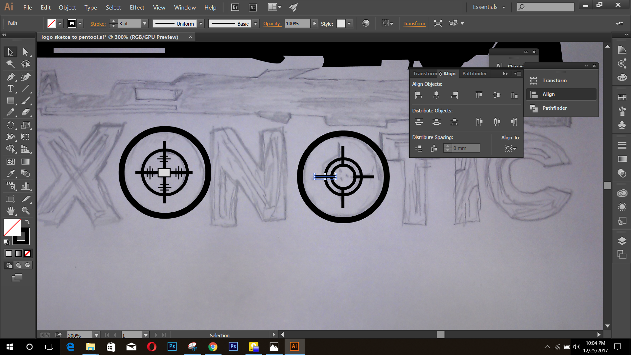The height and width of the screenshot is (355, 631).
Task: Click Vertical Align Center in Align panel
Action: coord(497,95)
